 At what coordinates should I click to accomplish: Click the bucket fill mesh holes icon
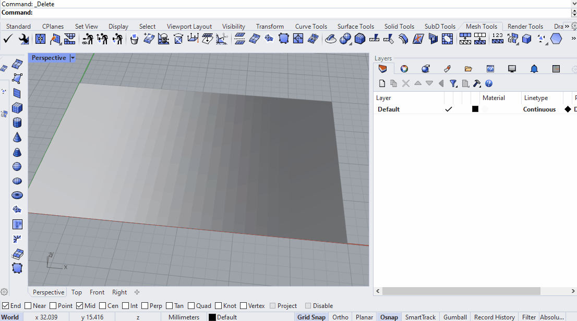134,39
